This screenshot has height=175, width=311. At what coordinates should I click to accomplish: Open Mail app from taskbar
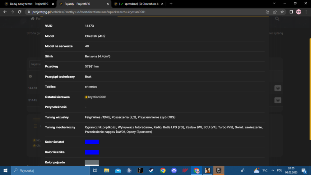pyautogui.click(x=118, y=170)
